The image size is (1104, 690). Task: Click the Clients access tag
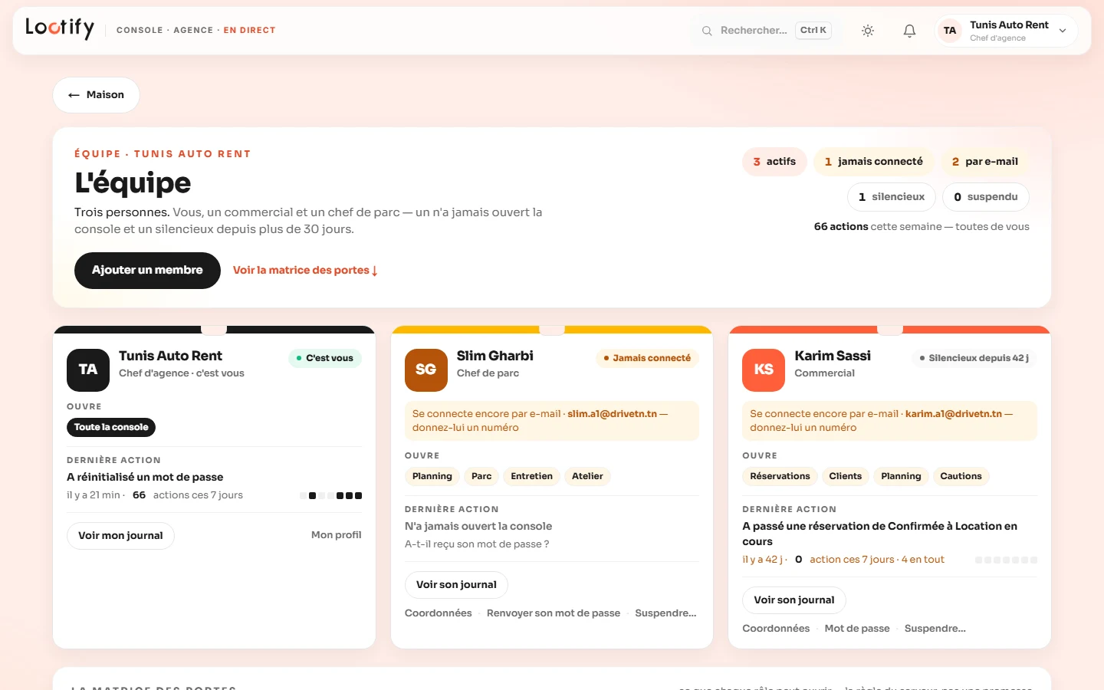pyautogui.click(x=846, y=476)
